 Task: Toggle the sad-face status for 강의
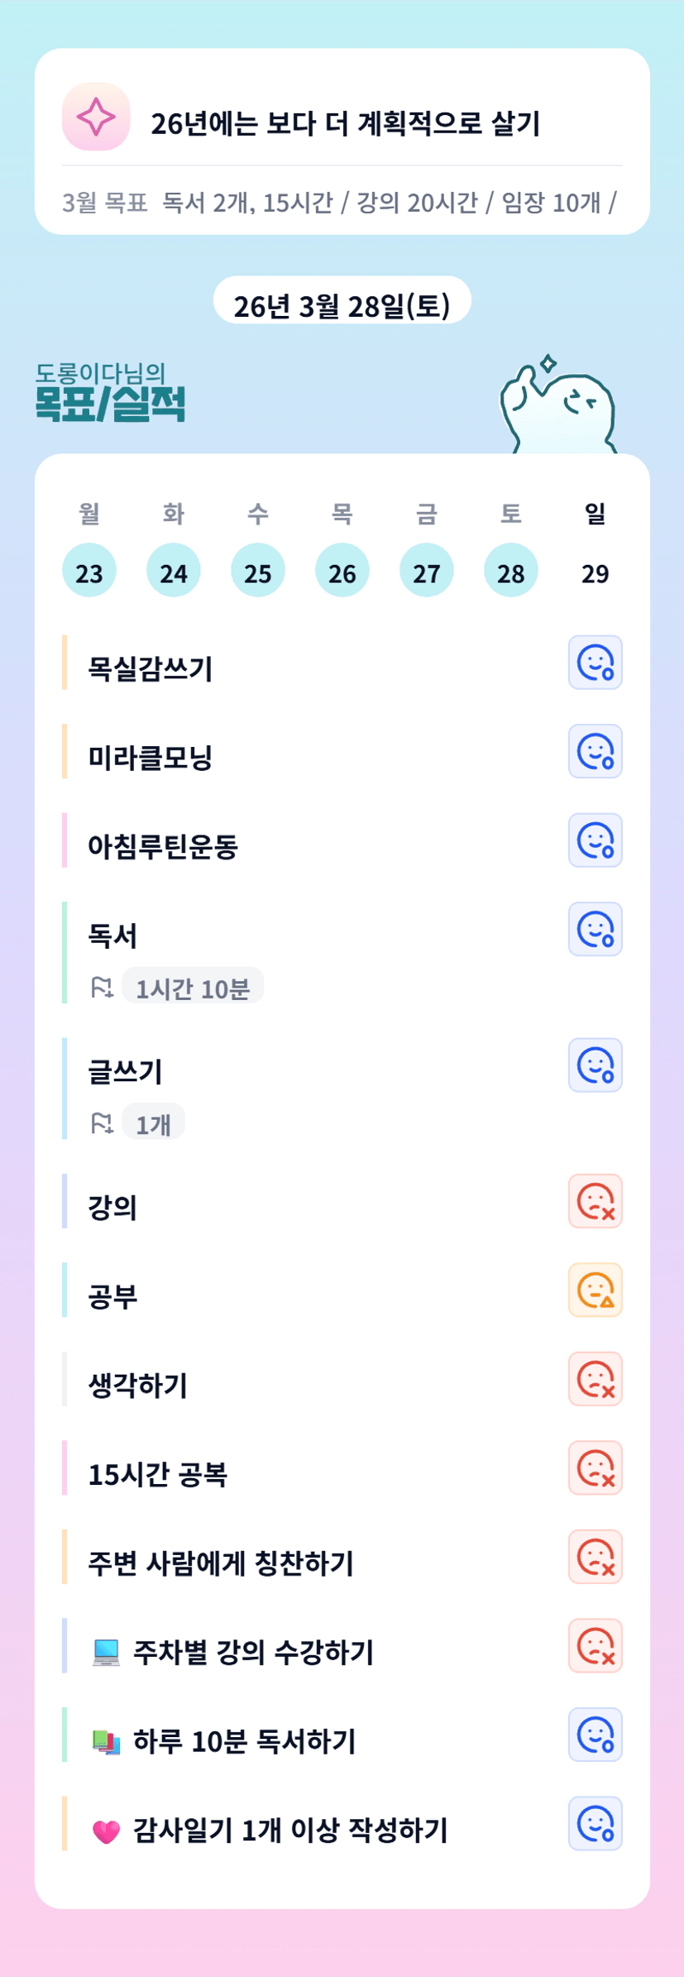595,1201
